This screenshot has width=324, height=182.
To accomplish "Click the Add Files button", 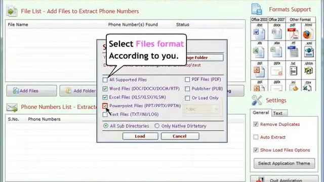I will pyautogui.click(x=31, y=91).
